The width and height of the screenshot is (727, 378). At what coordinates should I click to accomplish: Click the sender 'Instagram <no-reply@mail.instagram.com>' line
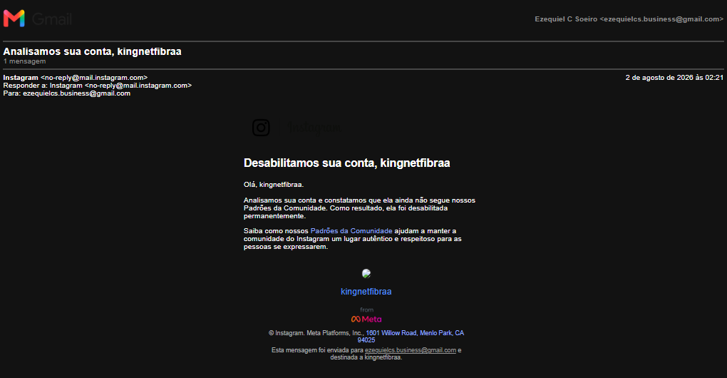(x=75, y=78)
